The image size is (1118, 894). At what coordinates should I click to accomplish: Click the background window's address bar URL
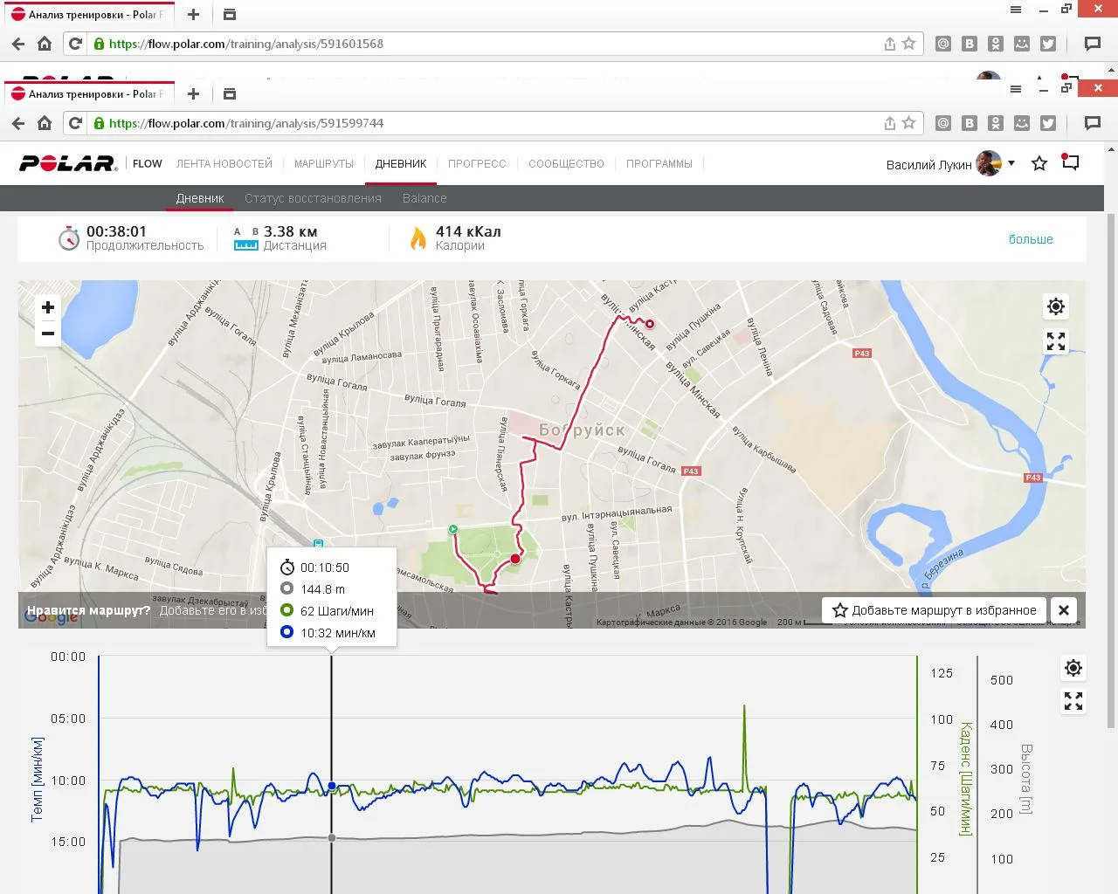[x=246, y=44]
